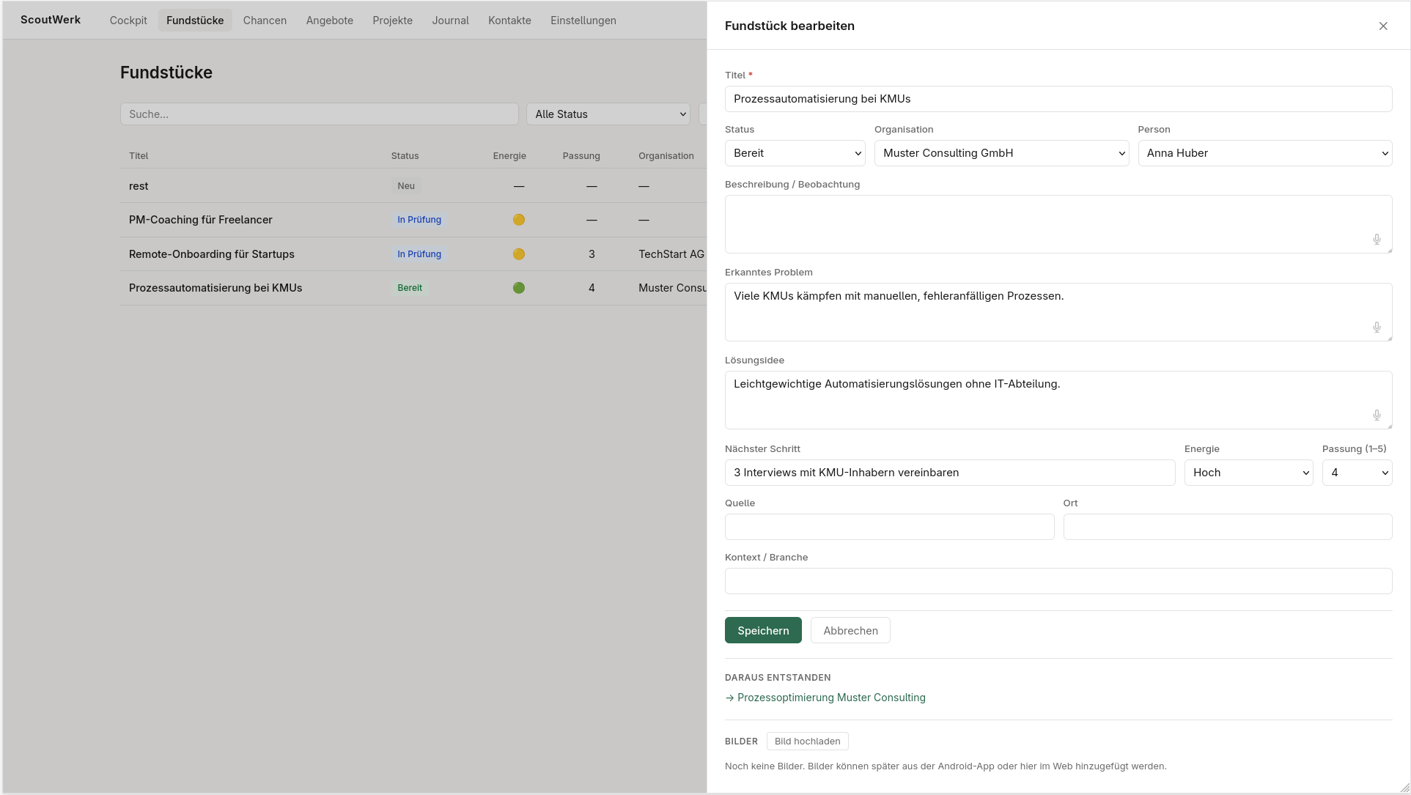The height and width of the screenshot is (795, 1411).
Task: Switch to the Journal tab
Action: [450, 21]
